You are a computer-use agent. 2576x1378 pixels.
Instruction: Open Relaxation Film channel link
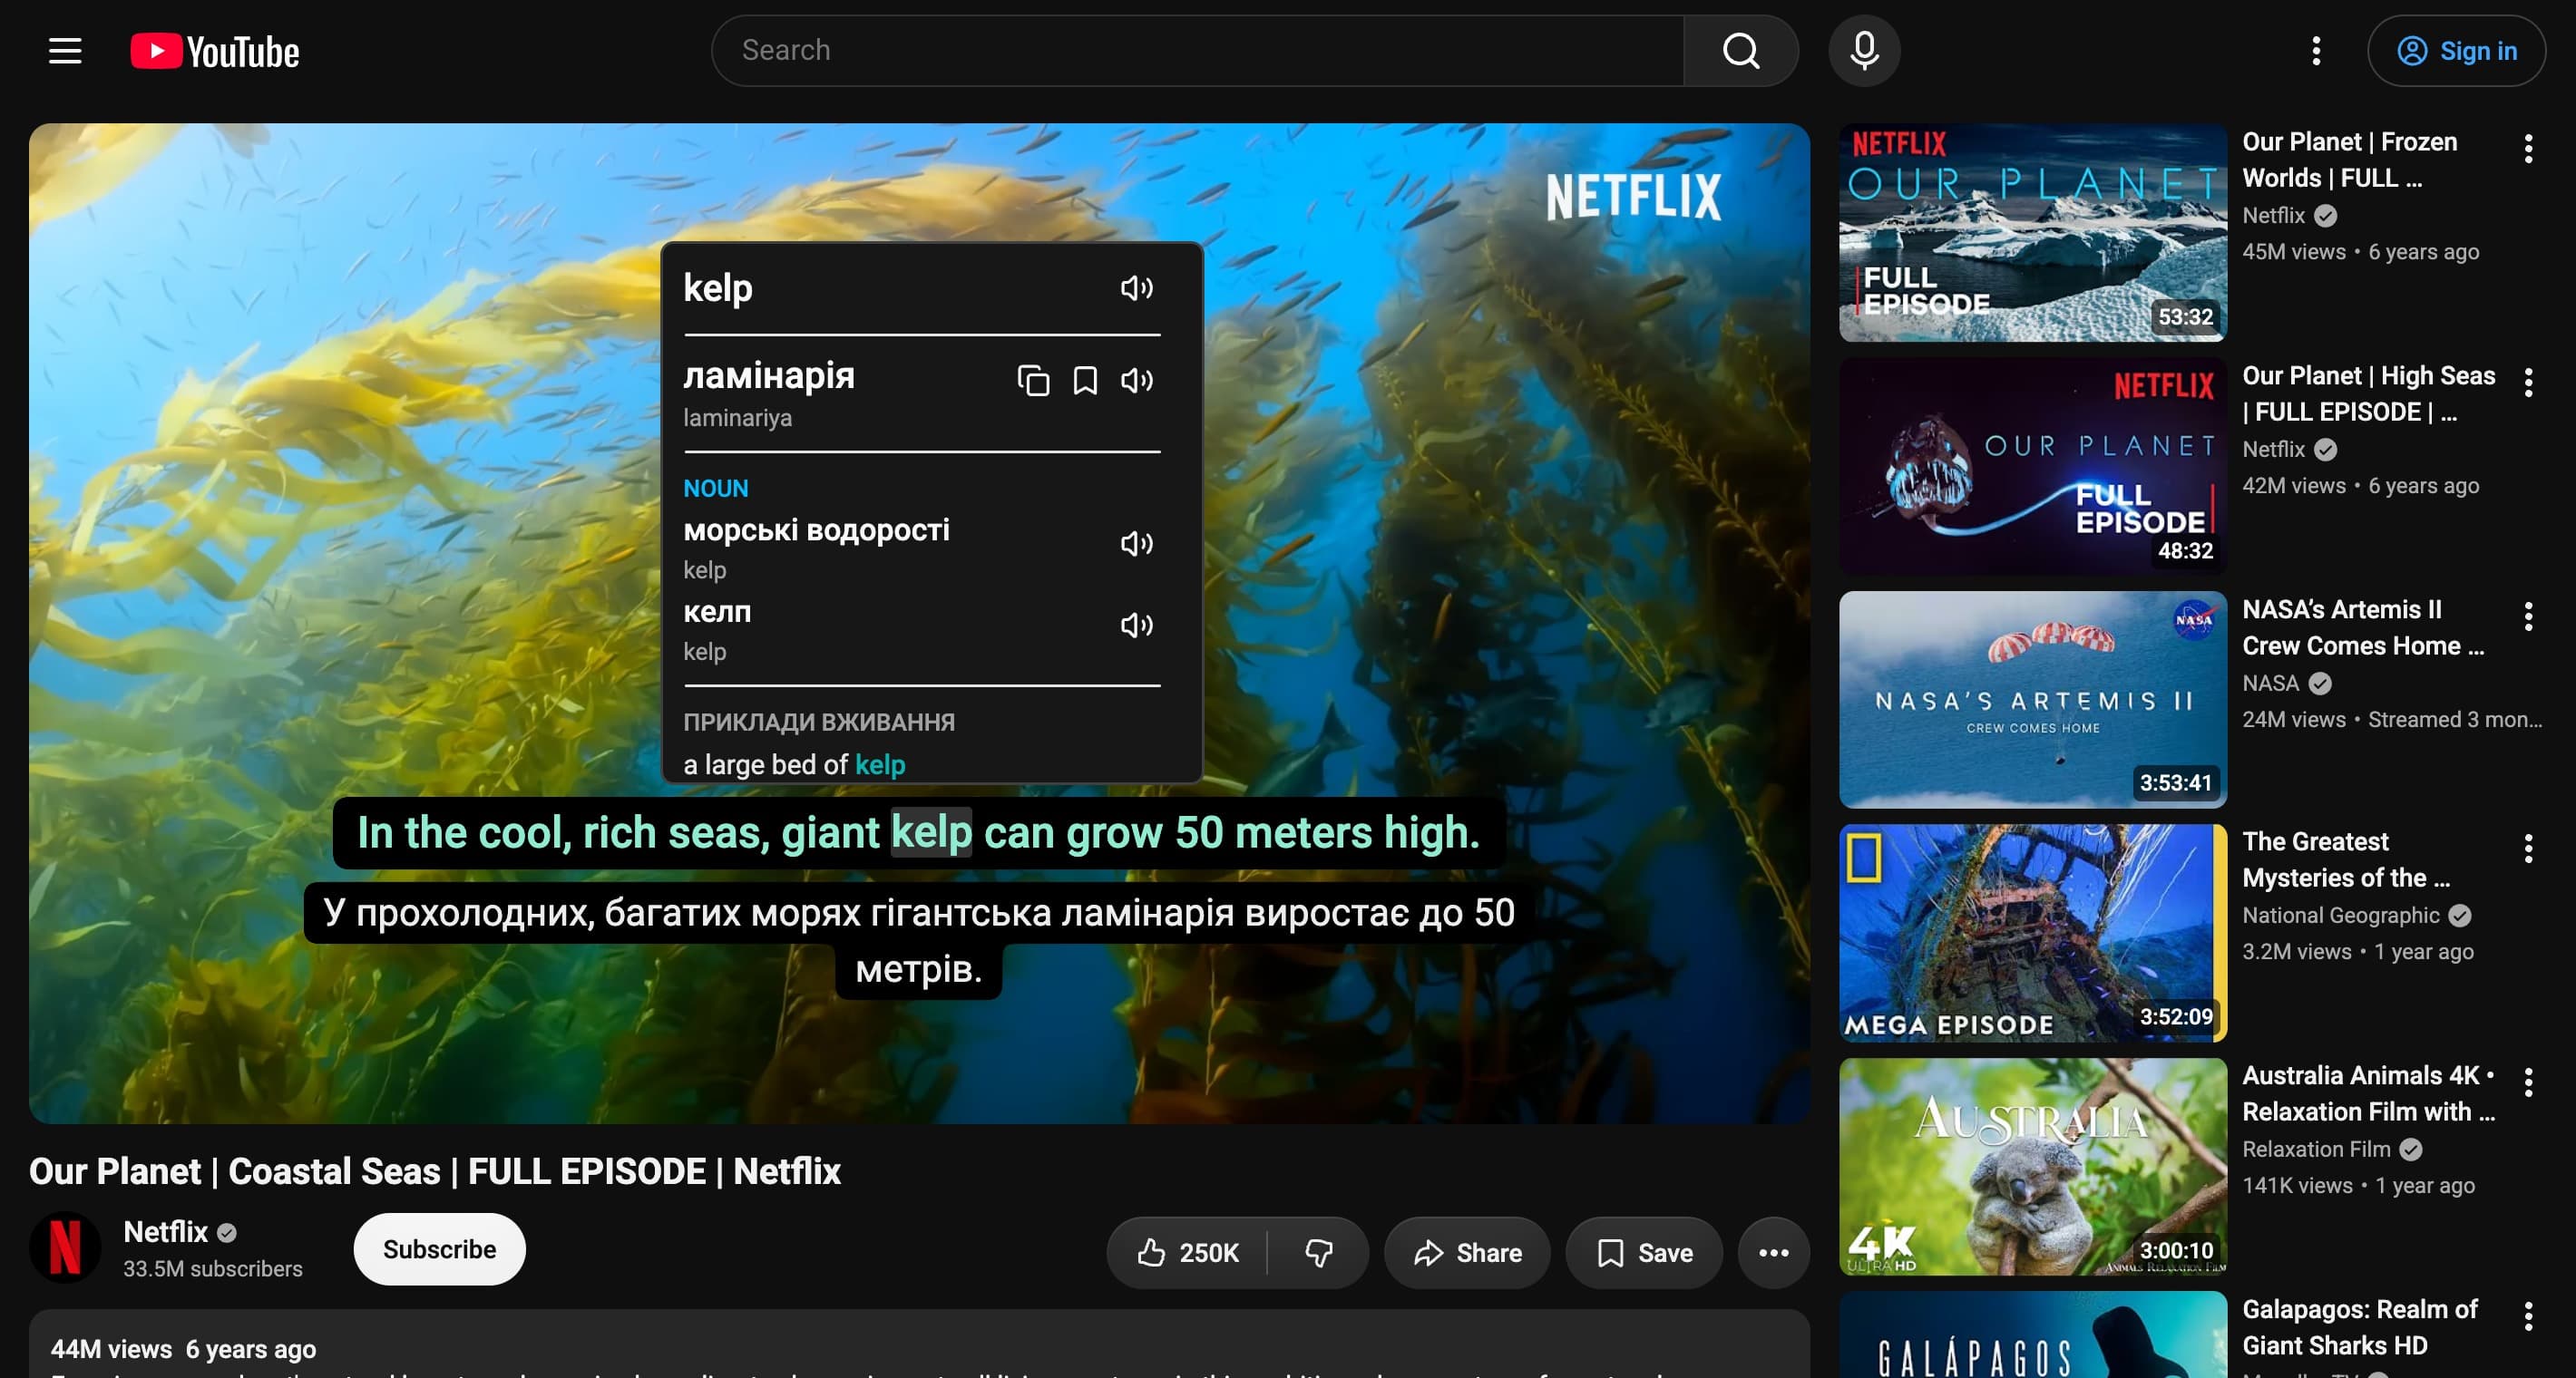tap(2315, 1150)
